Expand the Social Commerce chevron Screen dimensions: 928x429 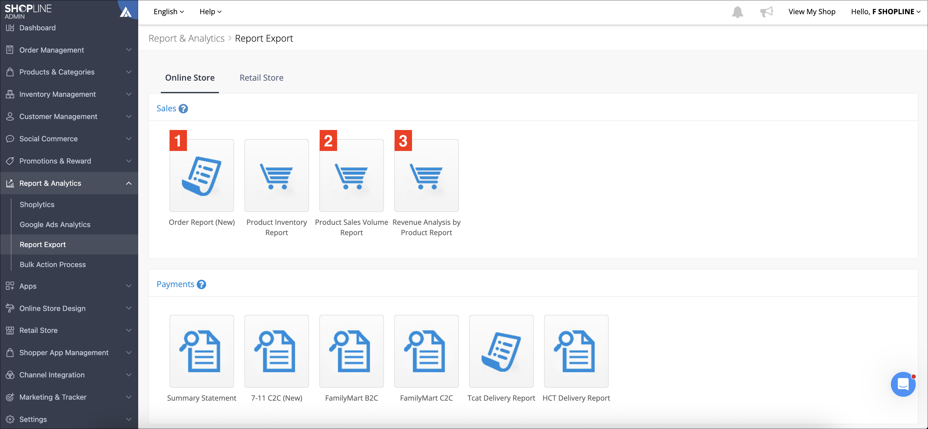click(x=129, y=139)
